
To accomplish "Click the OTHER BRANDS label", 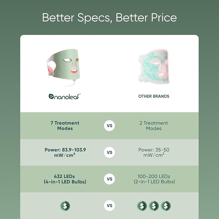I will point(154,96).
